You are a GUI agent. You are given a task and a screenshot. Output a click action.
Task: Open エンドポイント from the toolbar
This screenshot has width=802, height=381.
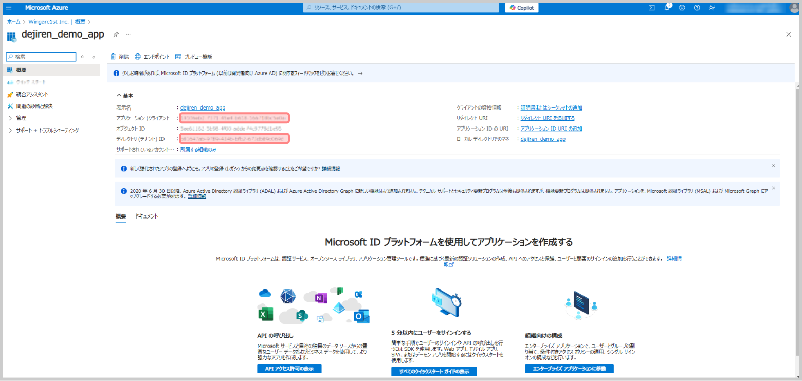(x=152, y=57)
